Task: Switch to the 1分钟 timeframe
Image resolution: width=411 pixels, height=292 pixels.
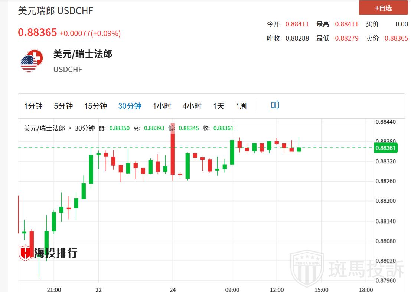Action: (33, 106)
